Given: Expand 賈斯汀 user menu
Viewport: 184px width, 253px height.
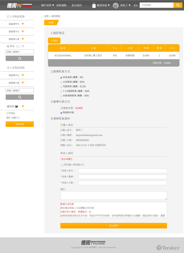Looking at the screenshot, I should [125, 5].
